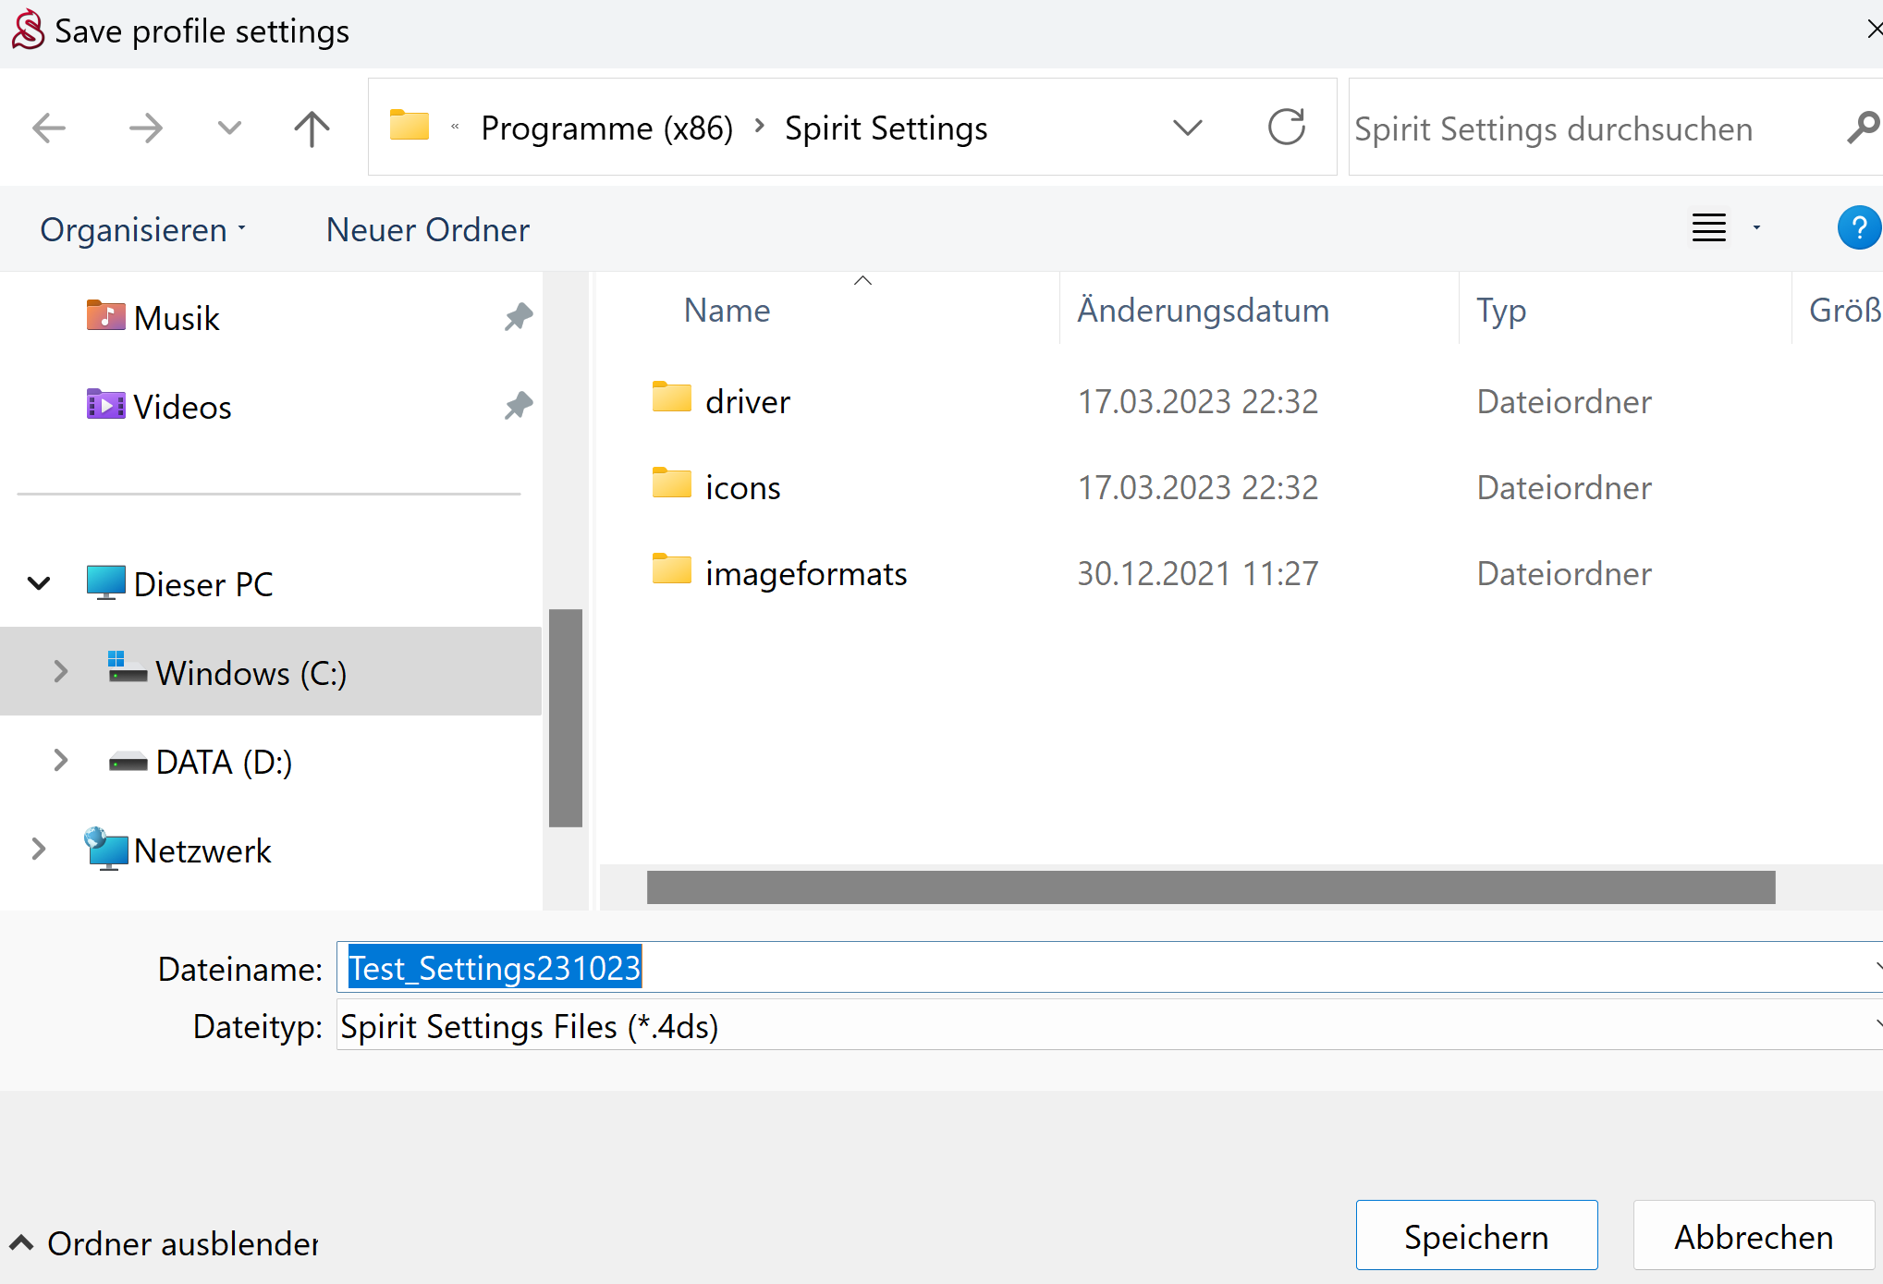Image resolution: width=1883 pixels, height=1284 pixels.
Task: Collapse the Dieser PC tree node
Action: [x=39, y=583]
